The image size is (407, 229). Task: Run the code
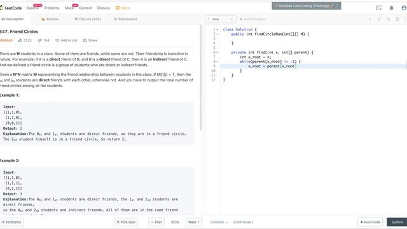[370, 222]
